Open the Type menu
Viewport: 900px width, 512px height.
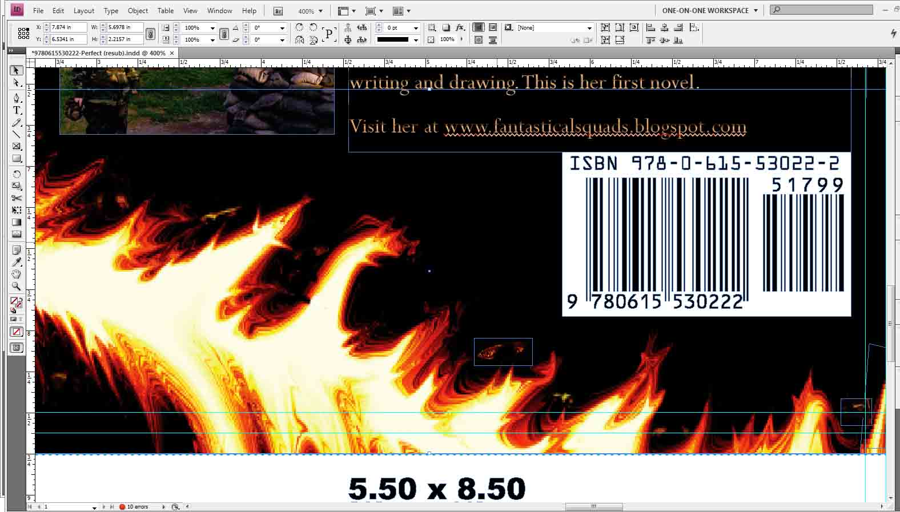[x=111, y=10]
